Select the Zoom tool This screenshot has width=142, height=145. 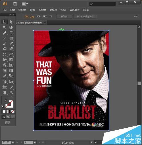[11, 93]
